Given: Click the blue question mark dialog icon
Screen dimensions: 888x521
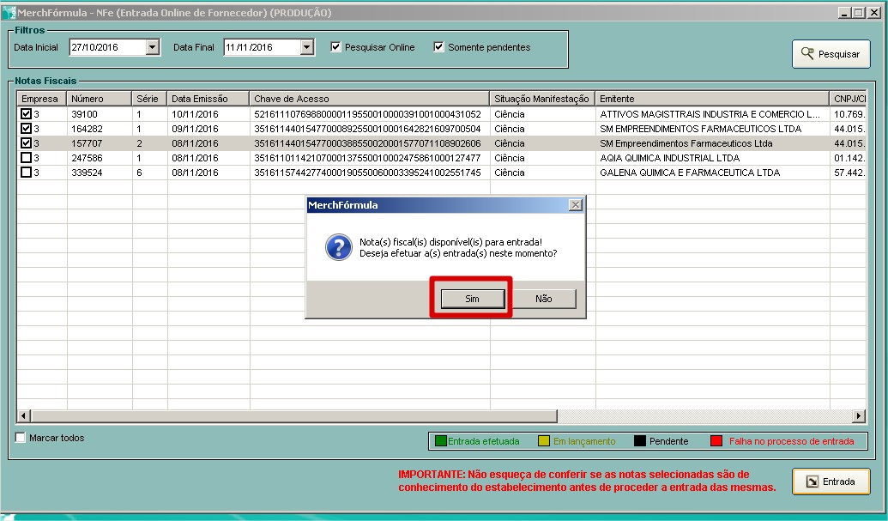Looking at the screenshot, I should (x=338, y=247).
